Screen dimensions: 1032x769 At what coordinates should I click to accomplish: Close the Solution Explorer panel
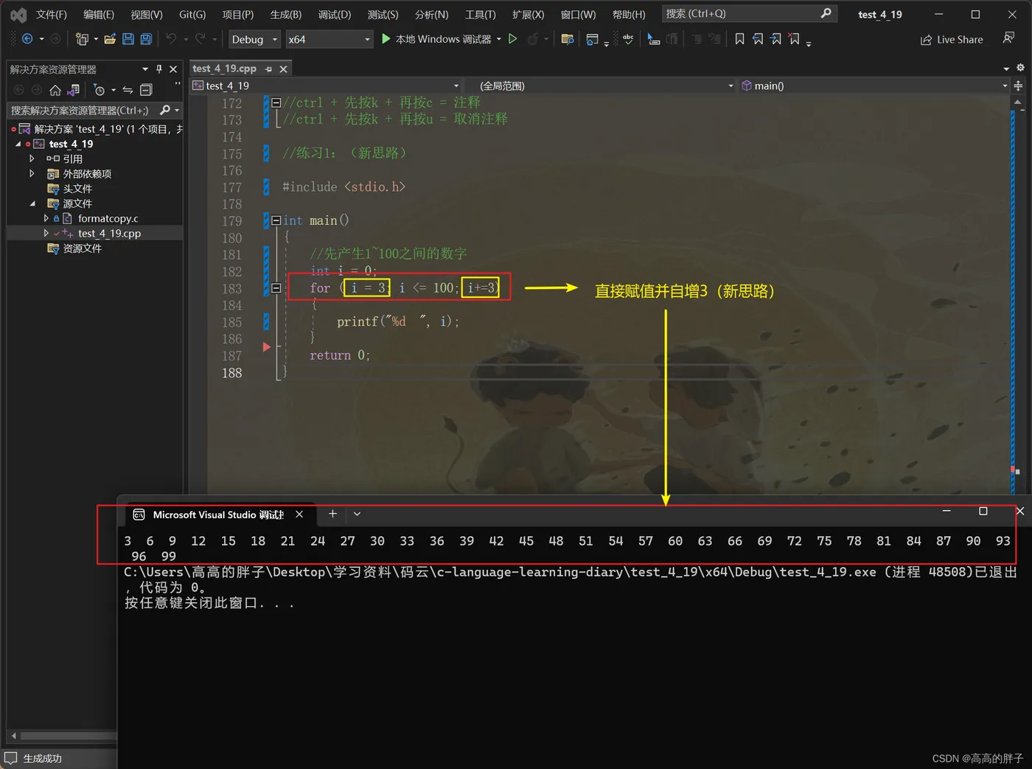point(173,69)
